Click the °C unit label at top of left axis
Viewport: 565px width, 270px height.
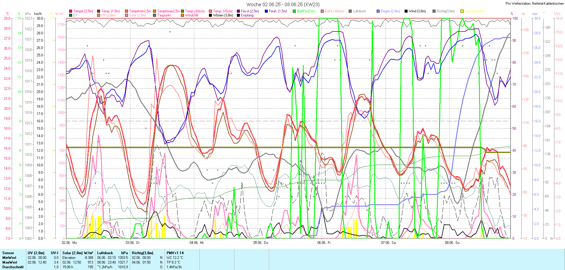[x=7, y=14]
